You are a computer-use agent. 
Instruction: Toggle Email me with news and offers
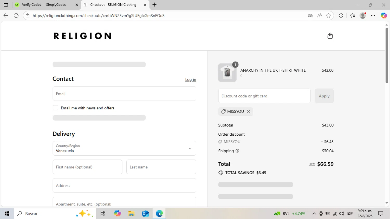tap(55, 108)
